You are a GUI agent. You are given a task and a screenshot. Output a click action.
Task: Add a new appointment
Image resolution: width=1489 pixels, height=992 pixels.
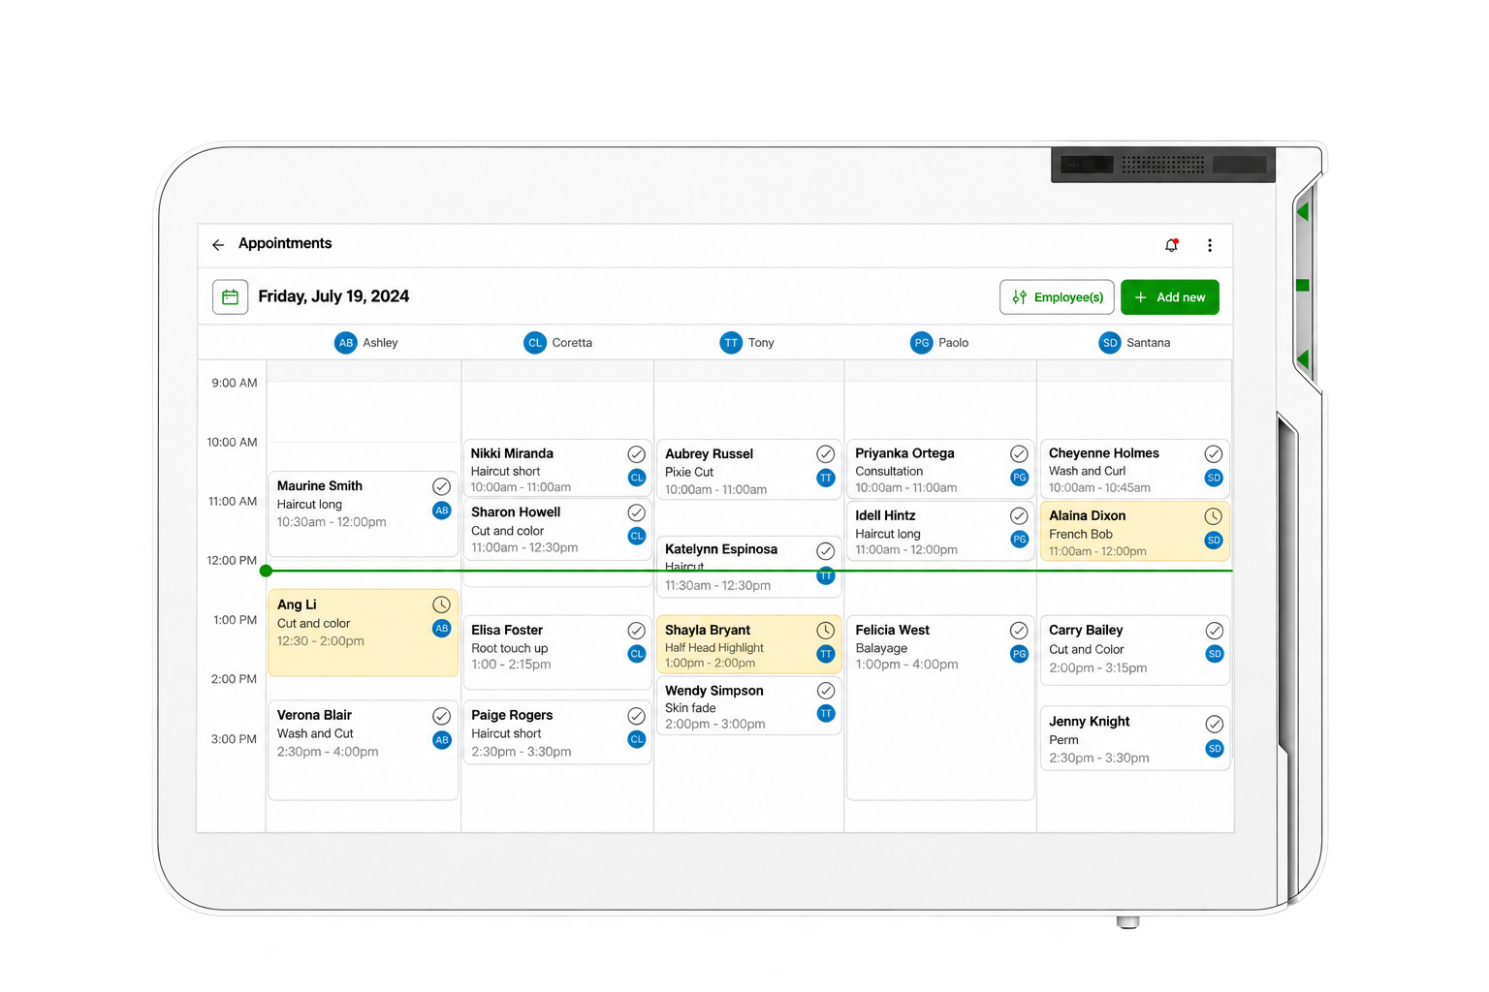[1170, 297]
